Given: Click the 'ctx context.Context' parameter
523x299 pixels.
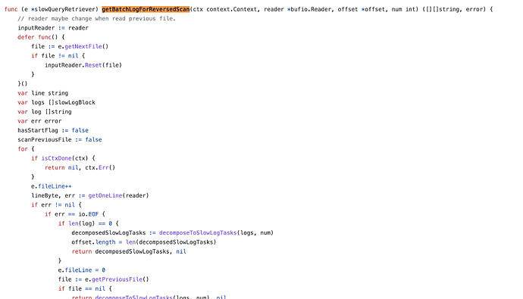Looking at the screenshot, I should coord(225,9).
